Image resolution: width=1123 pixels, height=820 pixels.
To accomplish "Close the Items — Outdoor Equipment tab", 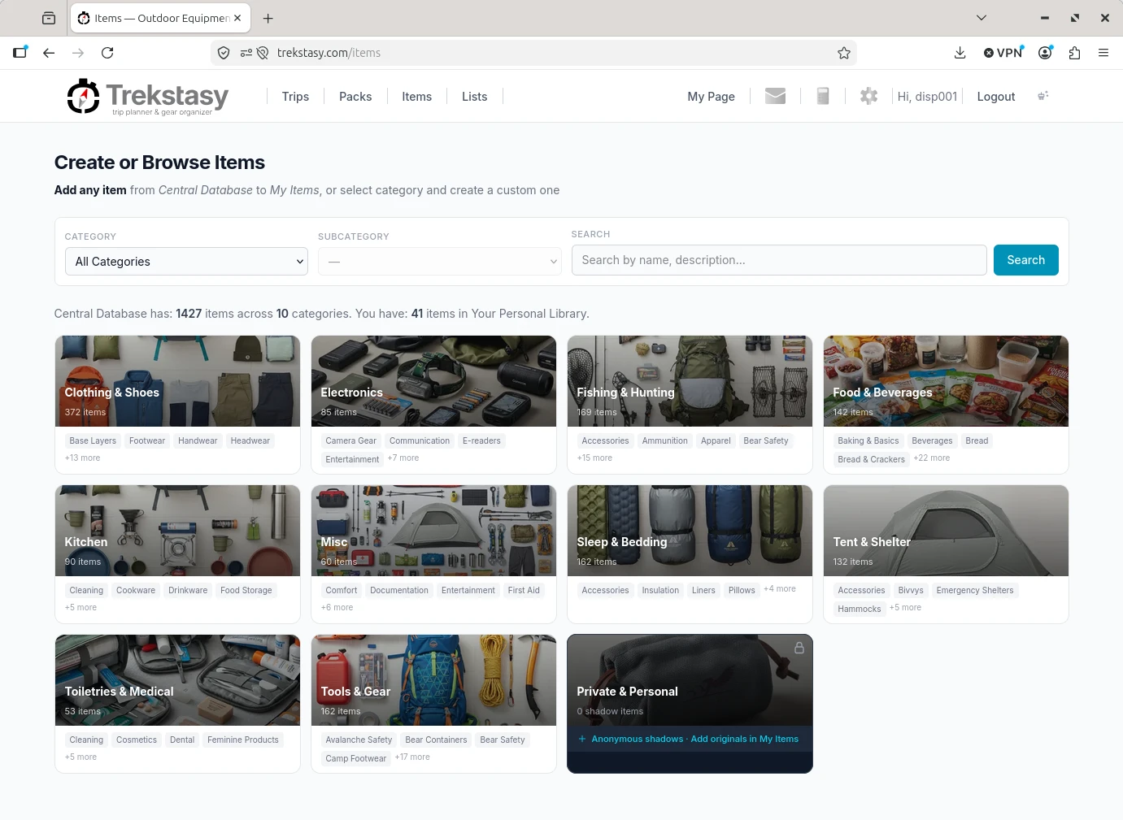I will click(x=237, y=18).
